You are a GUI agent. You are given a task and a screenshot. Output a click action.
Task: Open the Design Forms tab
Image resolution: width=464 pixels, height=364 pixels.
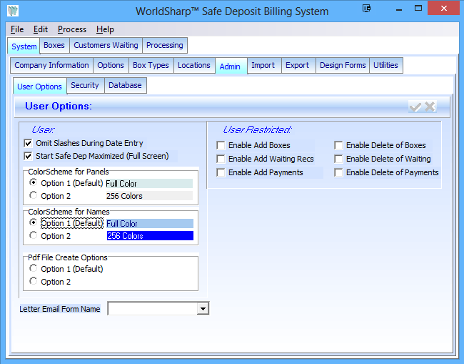tap(342, 65)
